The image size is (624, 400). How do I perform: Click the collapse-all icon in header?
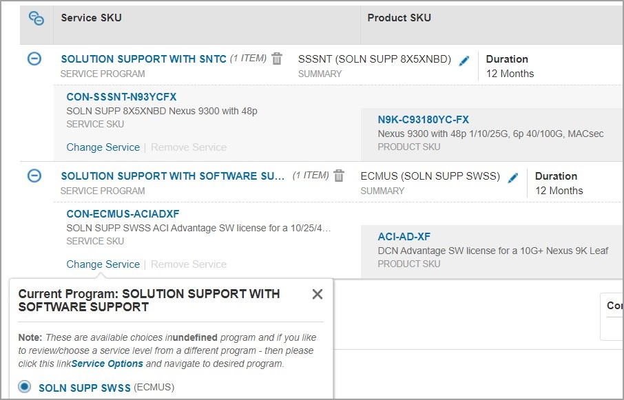[x=37, y=19]
